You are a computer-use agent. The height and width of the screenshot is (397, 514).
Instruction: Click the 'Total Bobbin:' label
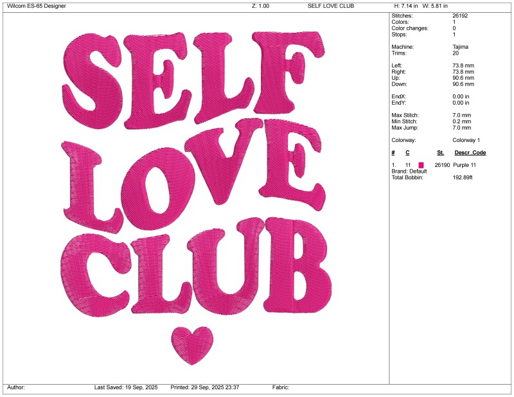coord(407,178)
